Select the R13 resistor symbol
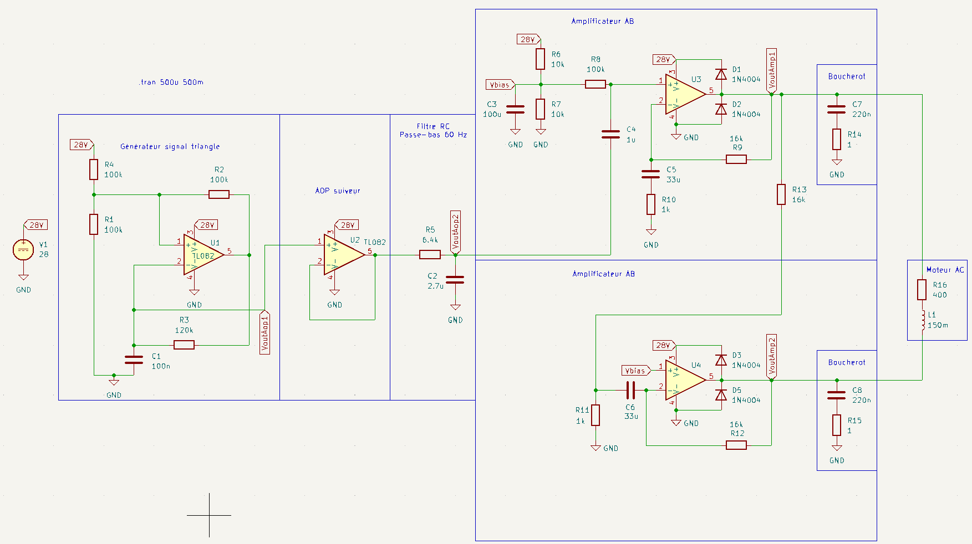The height and width of the screenshot is (544, 972). point(781,194)
